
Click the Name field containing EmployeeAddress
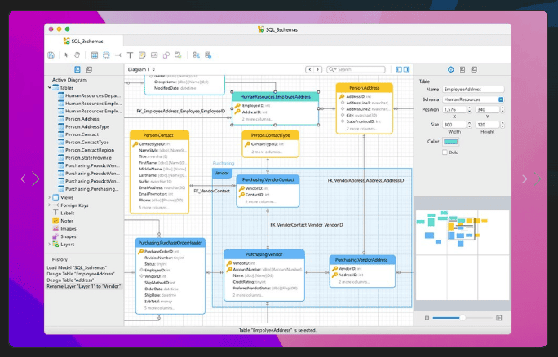click(x=473, y=90)
